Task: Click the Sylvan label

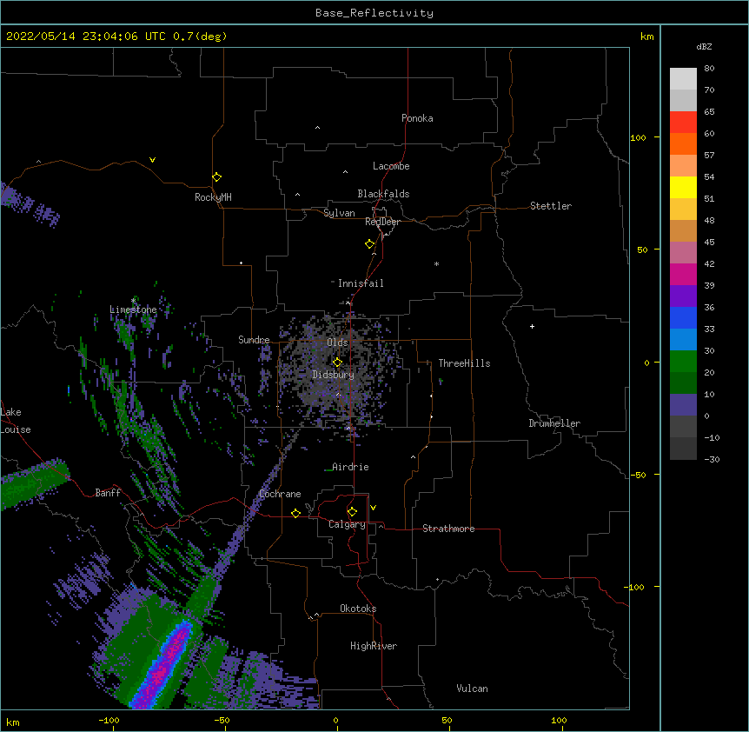Action: 339,213
